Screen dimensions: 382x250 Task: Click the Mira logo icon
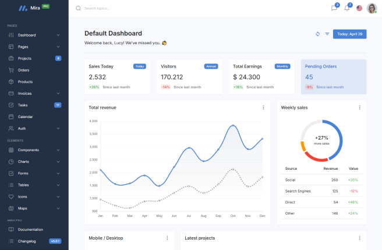point(23,8)
